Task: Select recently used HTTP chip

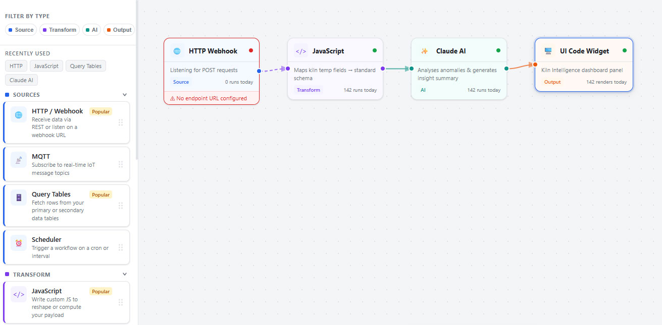Action: pyautogui.click(x=16, y=66)
